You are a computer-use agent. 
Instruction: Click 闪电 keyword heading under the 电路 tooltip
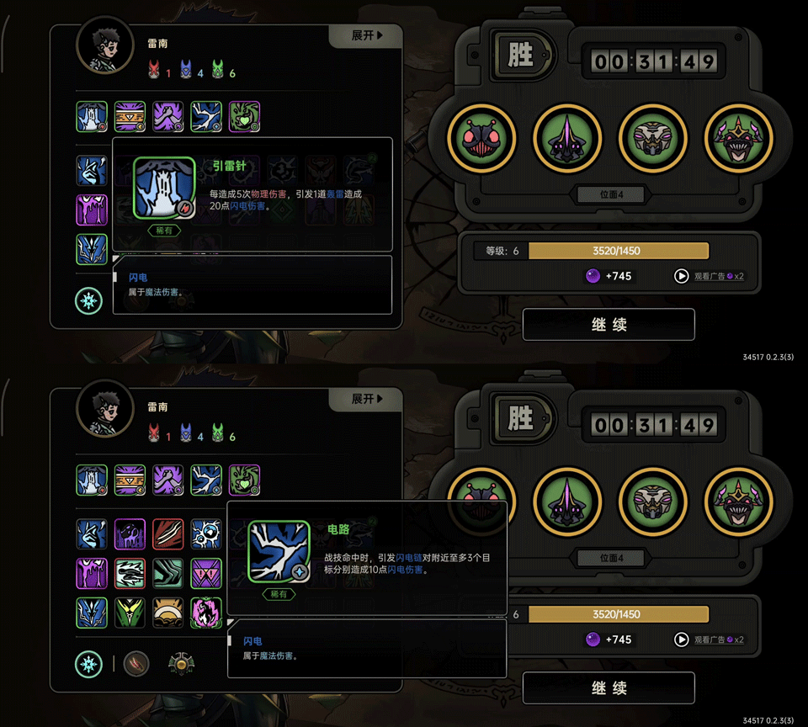click(x=252, y=641)
